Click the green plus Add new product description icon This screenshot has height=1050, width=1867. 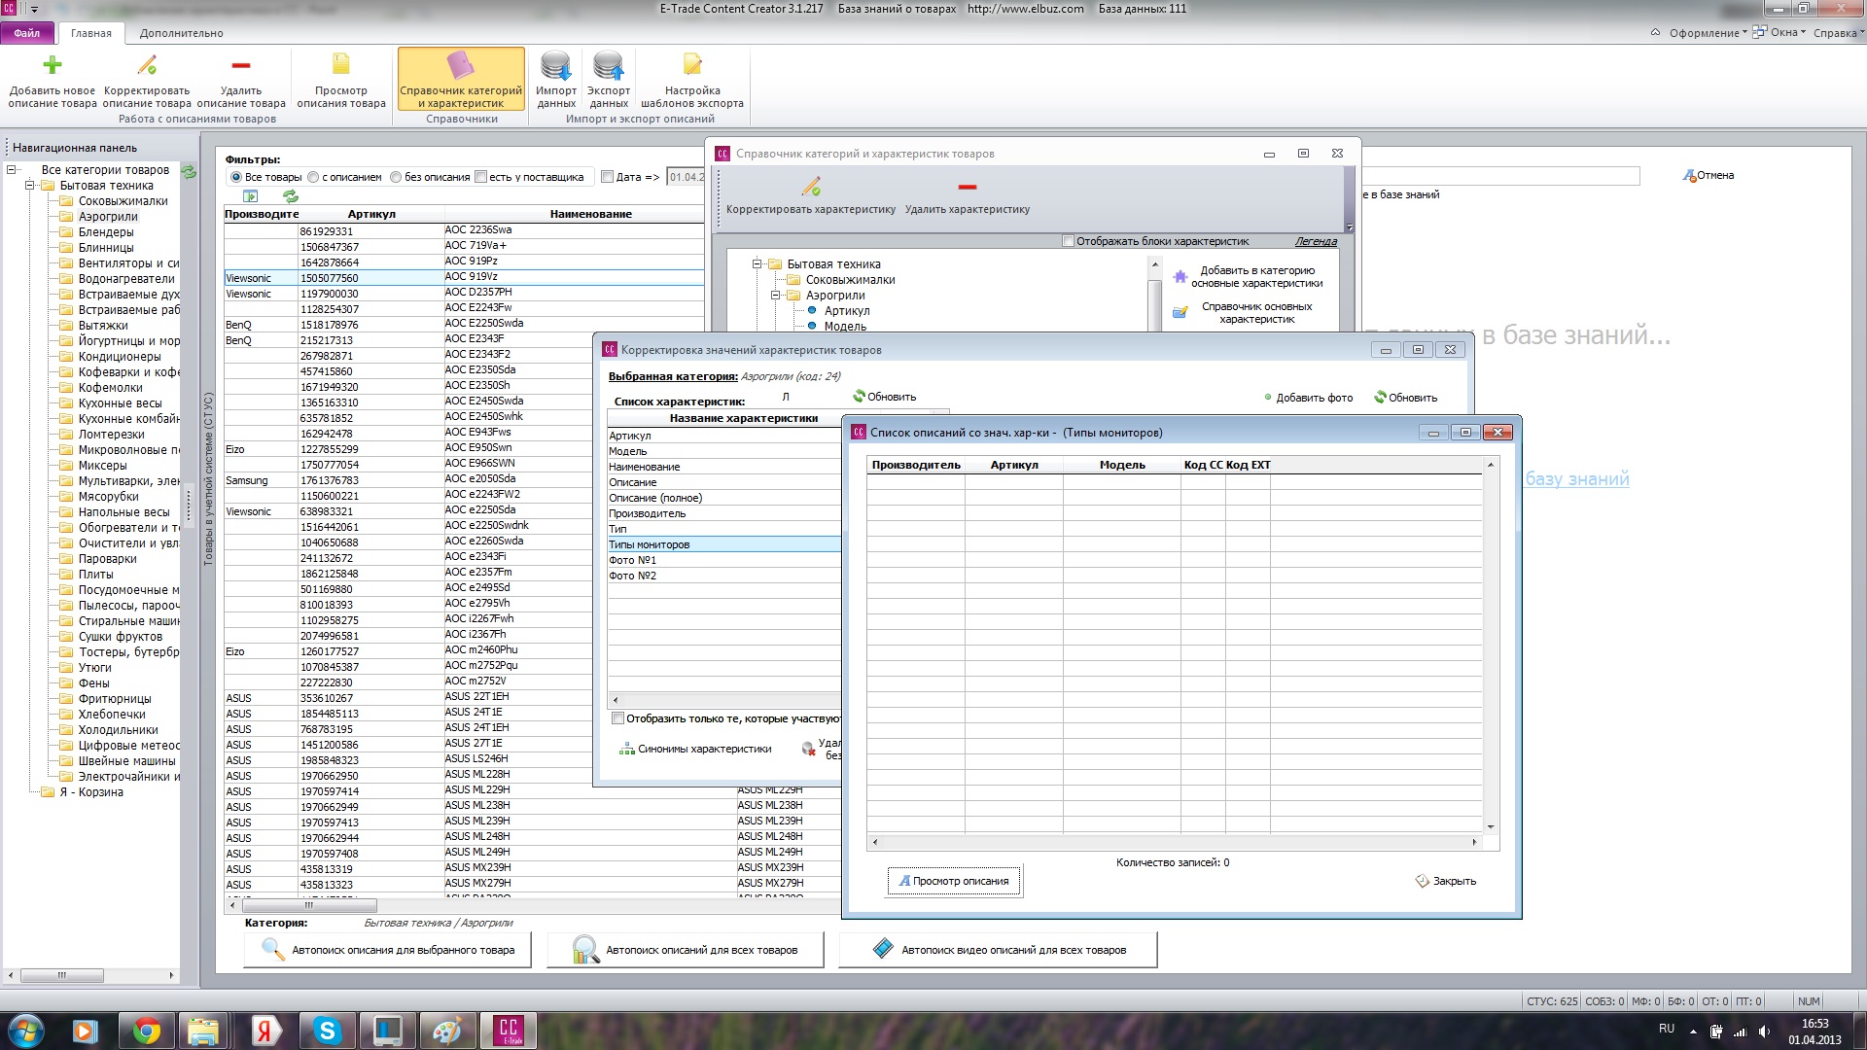tap(53, 65)
